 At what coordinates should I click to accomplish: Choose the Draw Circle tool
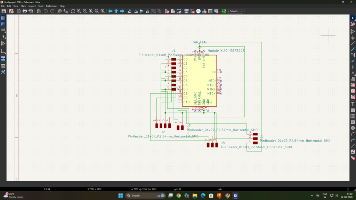click(x=353, y=128)
